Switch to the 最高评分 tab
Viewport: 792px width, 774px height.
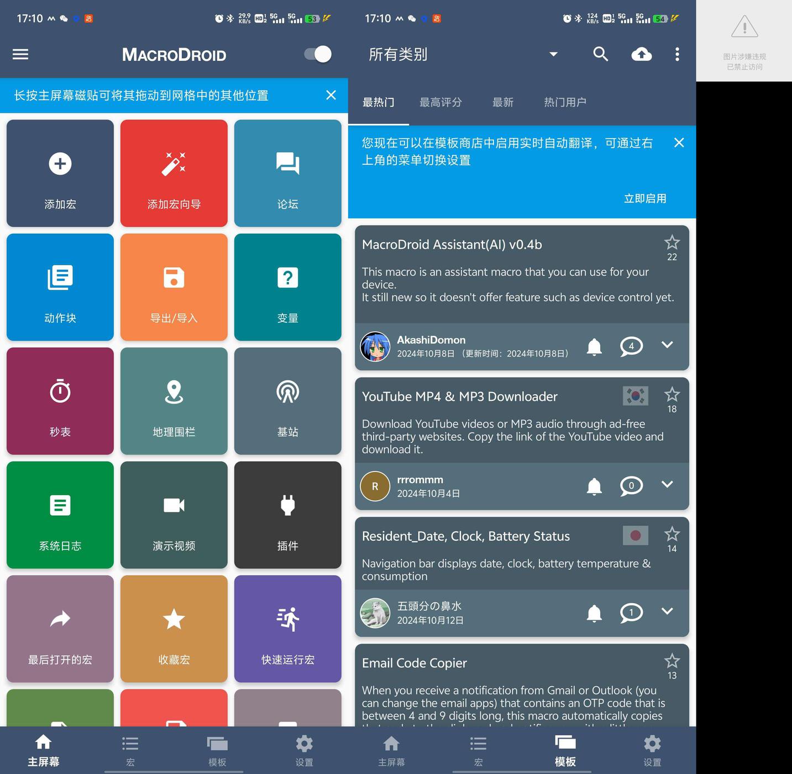pyautogui.click(x=440, y=102)
